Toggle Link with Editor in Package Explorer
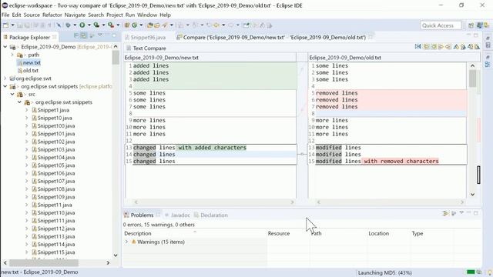493x277 pixels. pos(84,36)
